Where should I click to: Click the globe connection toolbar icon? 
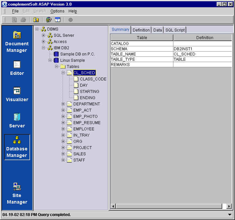coord(49,20)
